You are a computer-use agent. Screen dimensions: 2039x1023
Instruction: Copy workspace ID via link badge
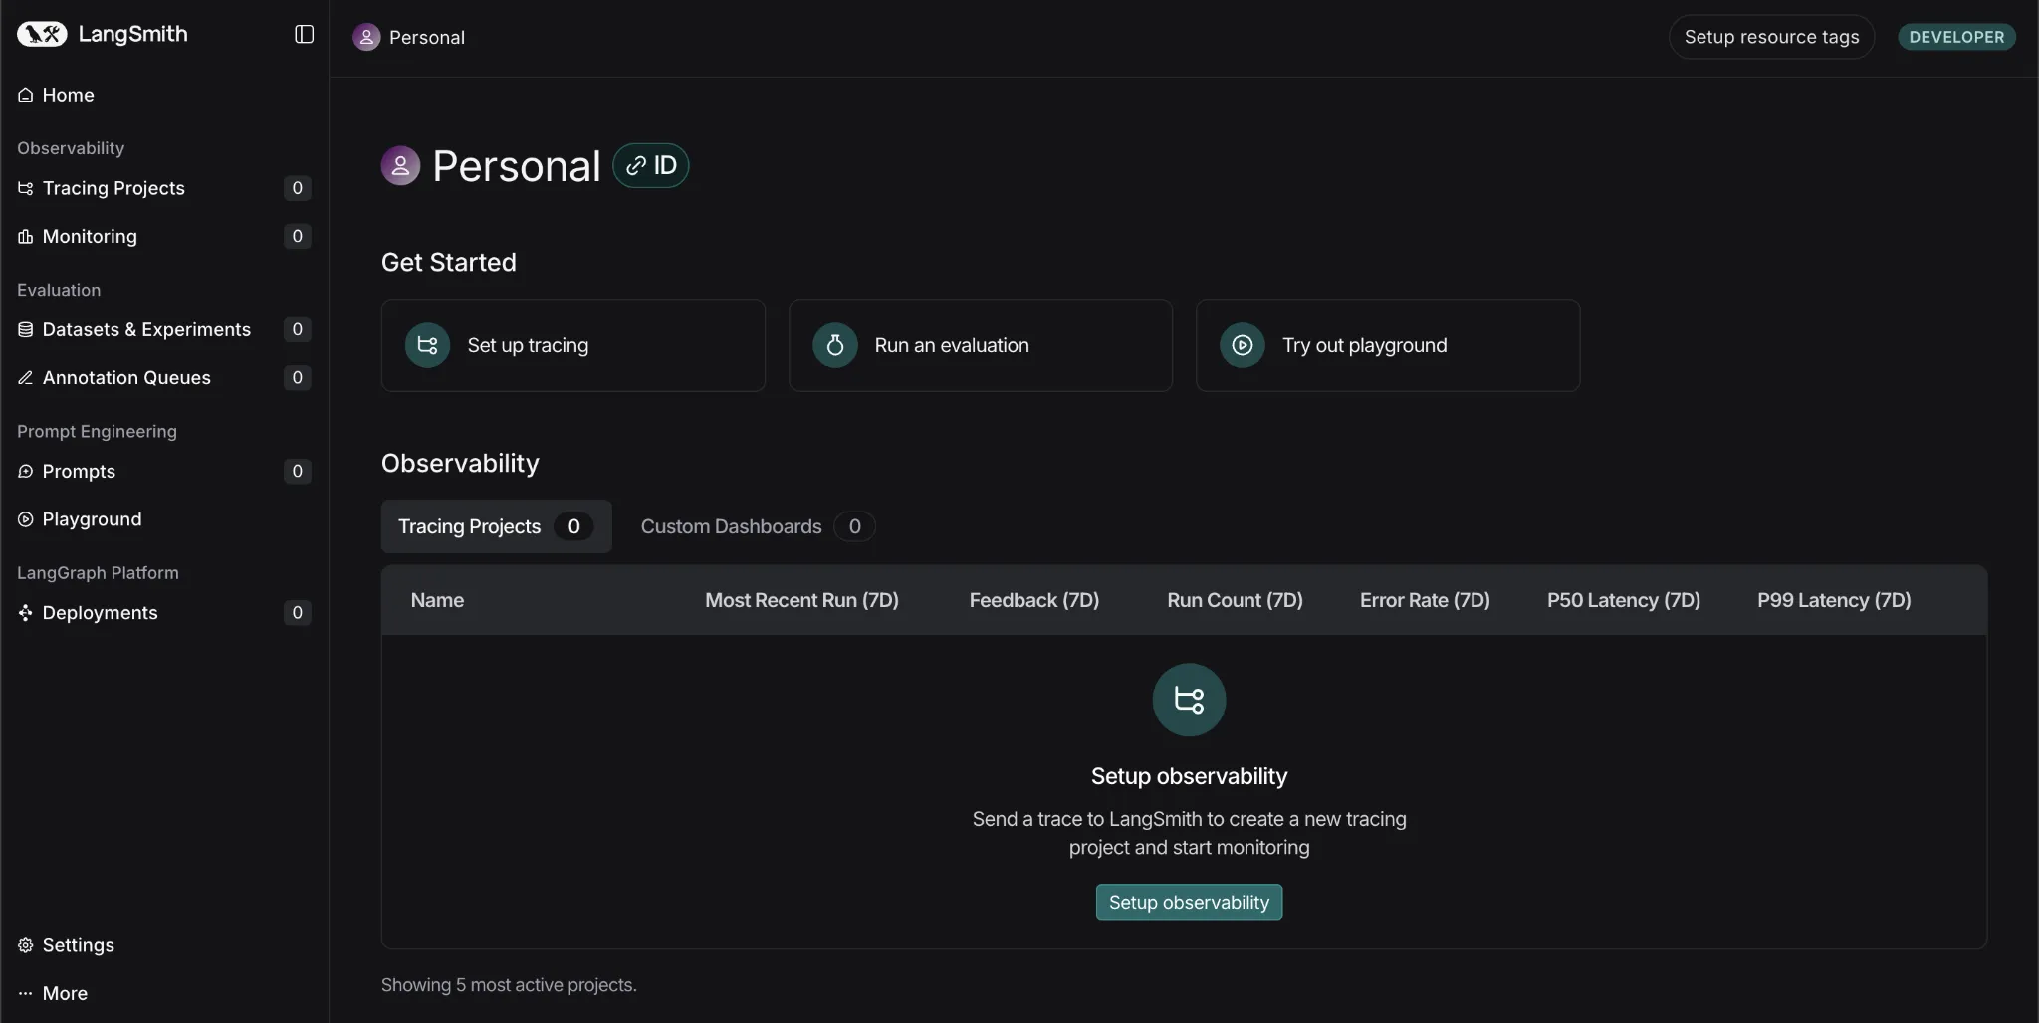(x=651, y=166)
